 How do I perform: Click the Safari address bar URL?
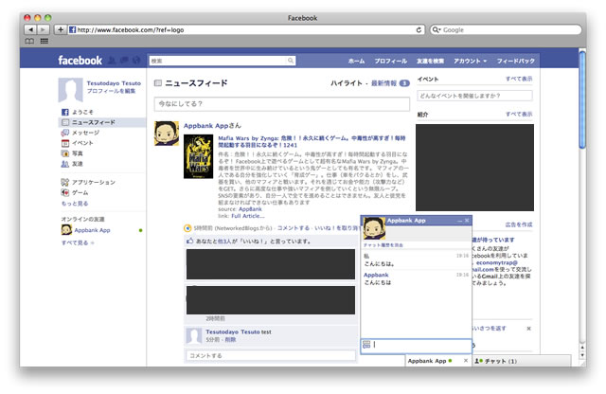tap(131, 29)
